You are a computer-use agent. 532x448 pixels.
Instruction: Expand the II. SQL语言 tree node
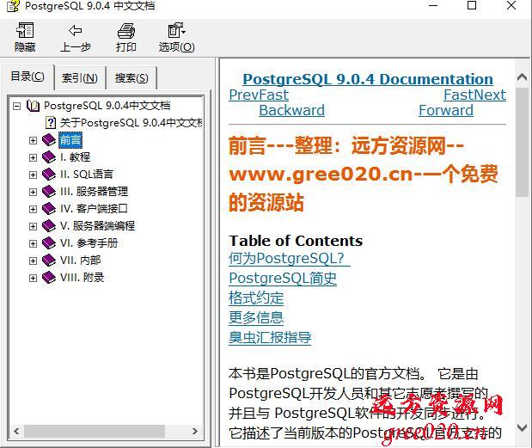click(x=33, y=175)
